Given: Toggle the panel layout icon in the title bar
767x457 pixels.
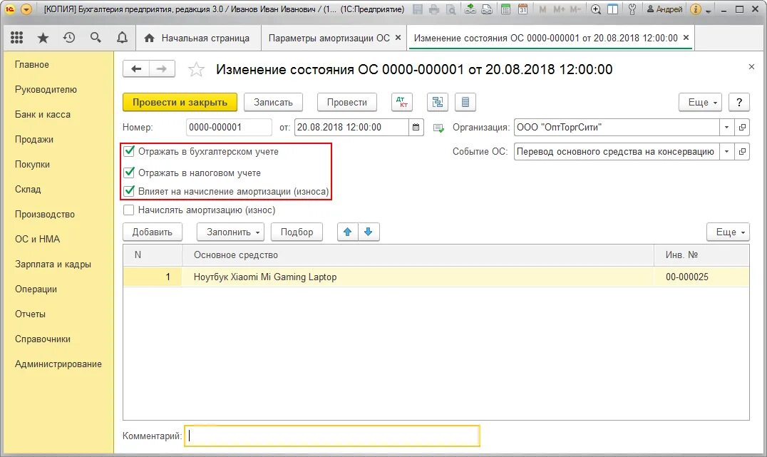Looking at the screenshot, I should point(612,9).
